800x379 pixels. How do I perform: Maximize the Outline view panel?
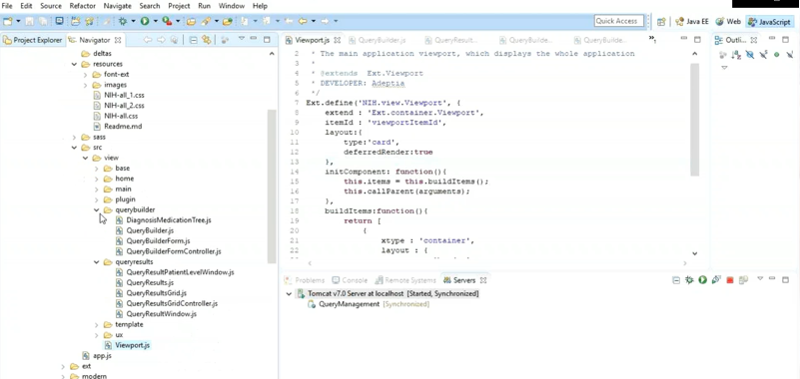pyautogui.click(x=785, y=39)
